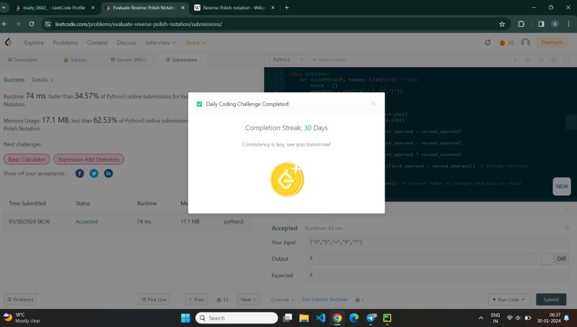Viewport: 577px width, 327px height.
Task: Share acceptance on Facebook
Action: coord(79,173)
